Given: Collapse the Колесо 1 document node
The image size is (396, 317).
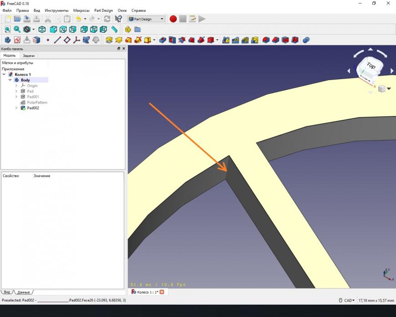Looking at the screenshot, I should [4, 74].
